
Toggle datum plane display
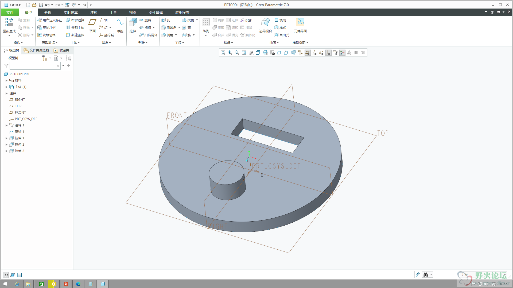[308, 53]
